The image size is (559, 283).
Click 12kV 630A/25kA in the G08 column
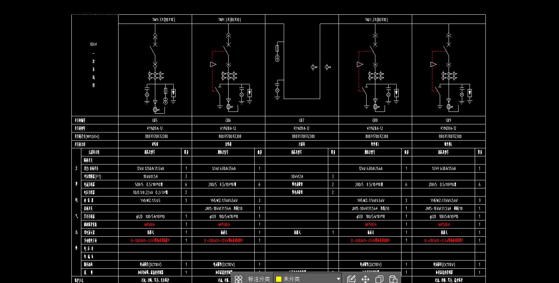[x=371, y=169]
